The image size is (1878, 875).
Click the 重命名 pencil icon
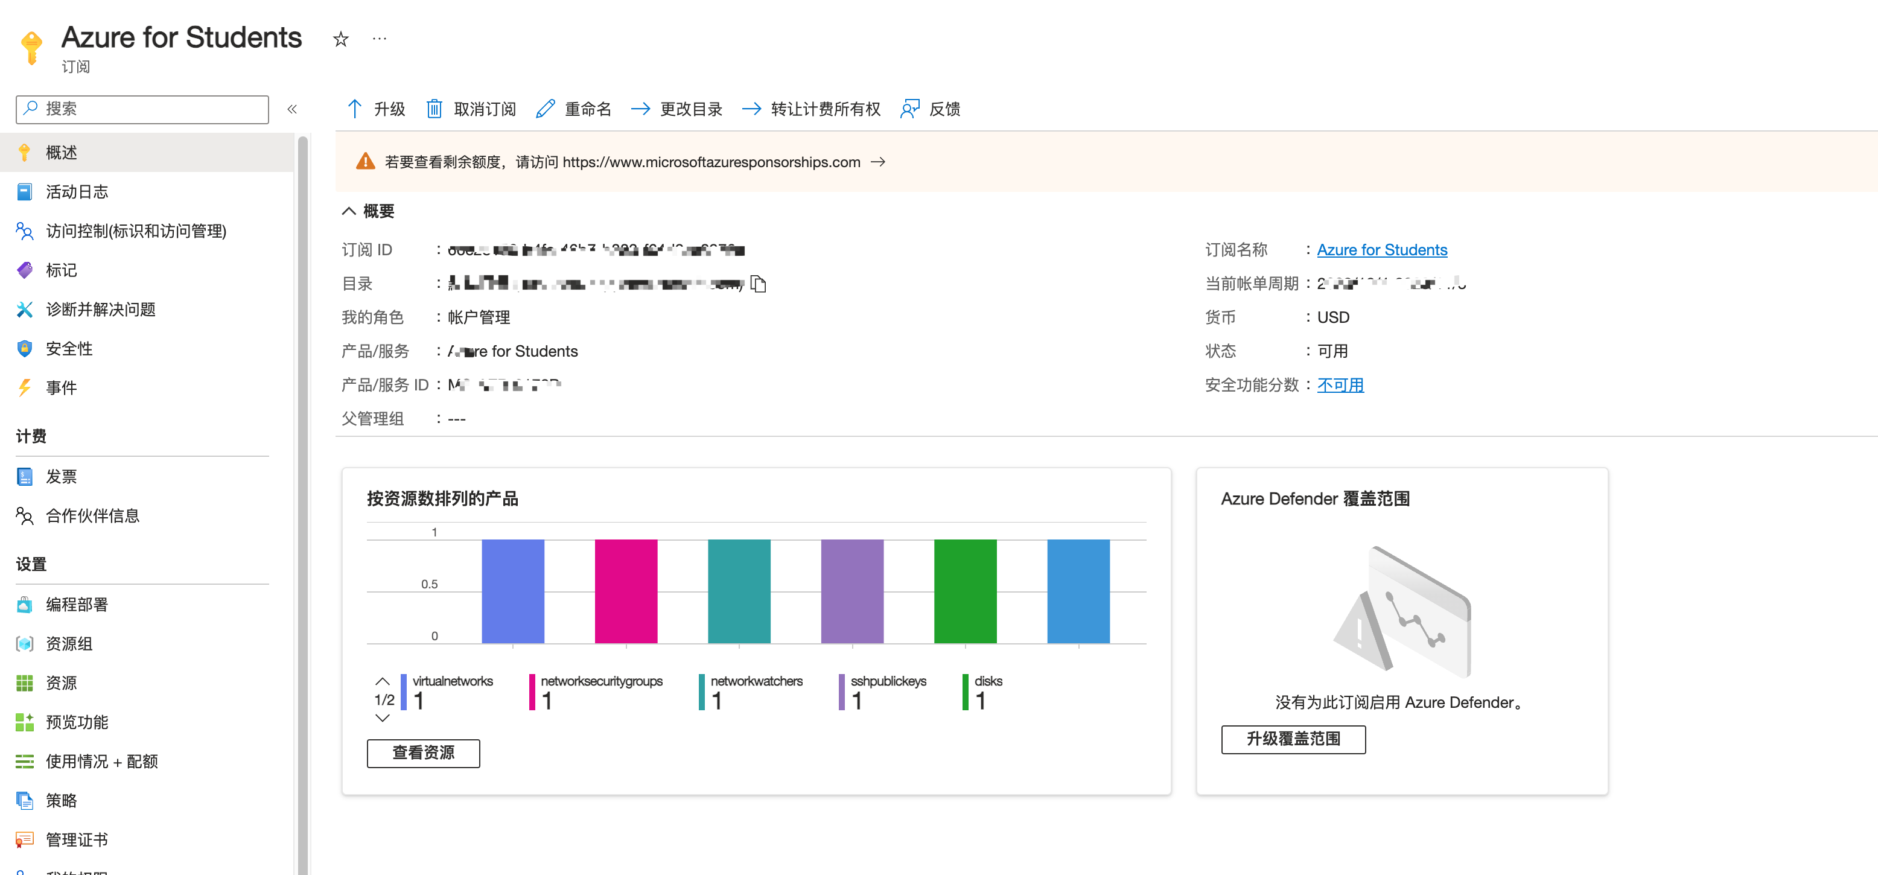[x=546, y=109]
